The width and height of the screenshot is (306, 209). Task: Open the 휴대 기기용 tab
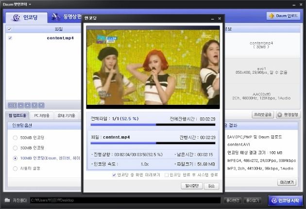pyautogui.click(x=66, y=115)
